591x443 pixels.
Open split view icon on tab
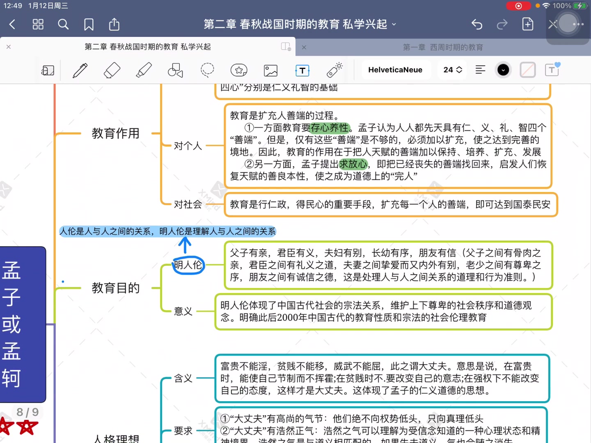[286, 46]
